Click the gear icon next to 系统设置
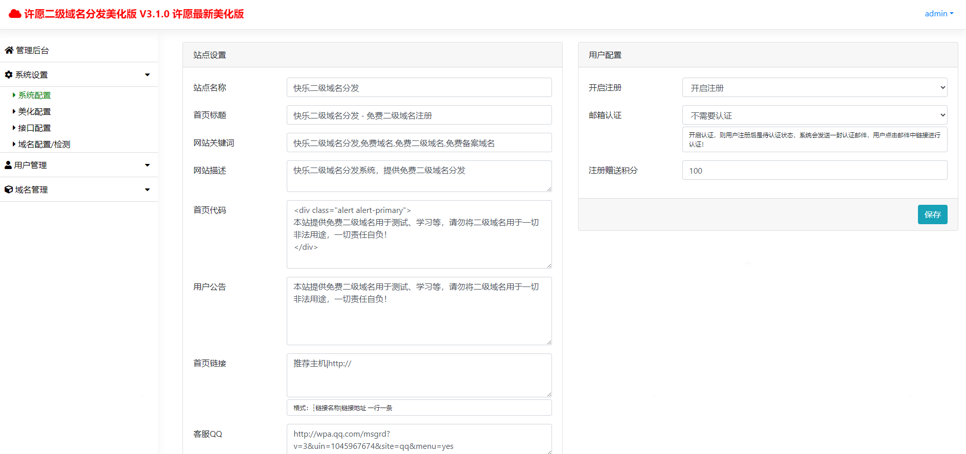The width and height of the screenshot is (966, 454). tap(9, 75)
